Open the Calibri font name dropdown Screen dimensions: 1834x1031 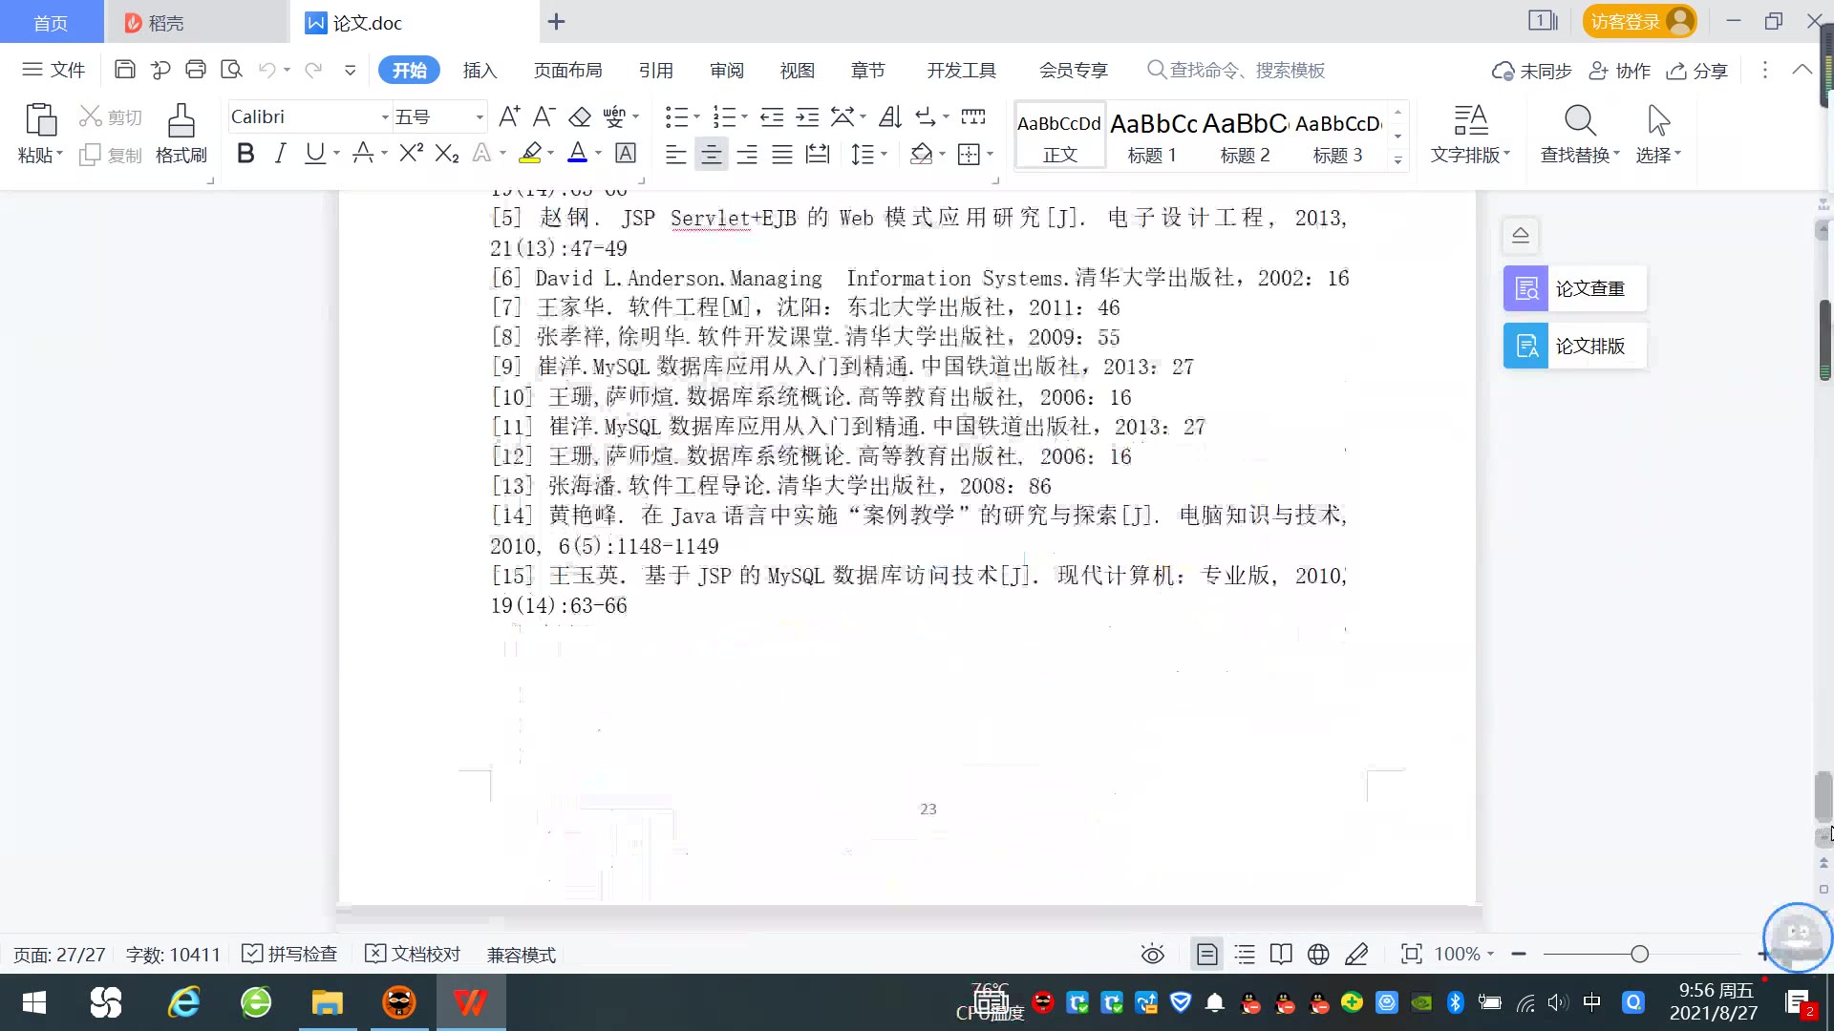click(385, 117)
